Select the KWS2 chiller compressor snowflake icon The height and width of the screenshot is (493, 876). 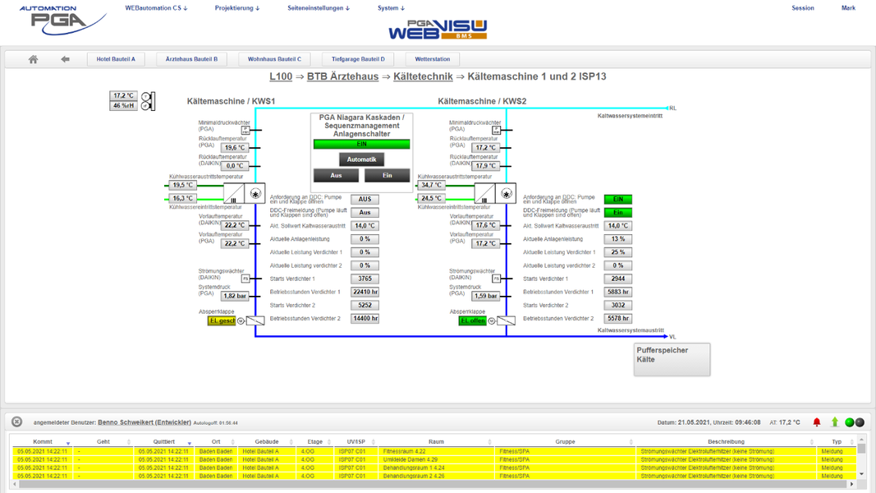click(507, 194)
